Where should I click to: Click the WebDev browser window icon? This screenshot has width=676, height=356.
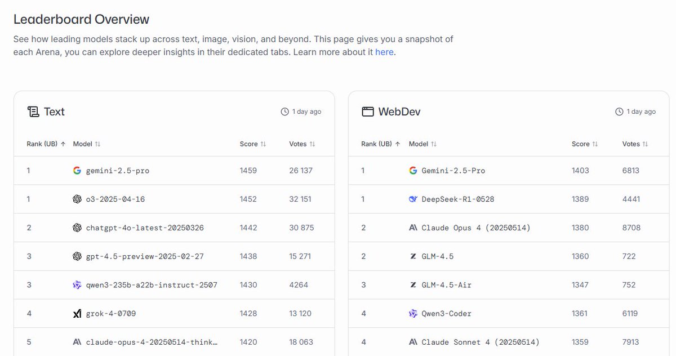[x=367, y=112]
